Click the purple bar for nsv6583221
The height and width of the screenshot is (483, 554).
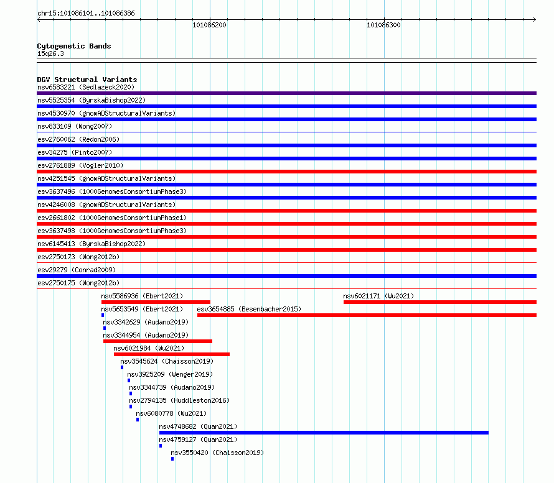point(286,93)
